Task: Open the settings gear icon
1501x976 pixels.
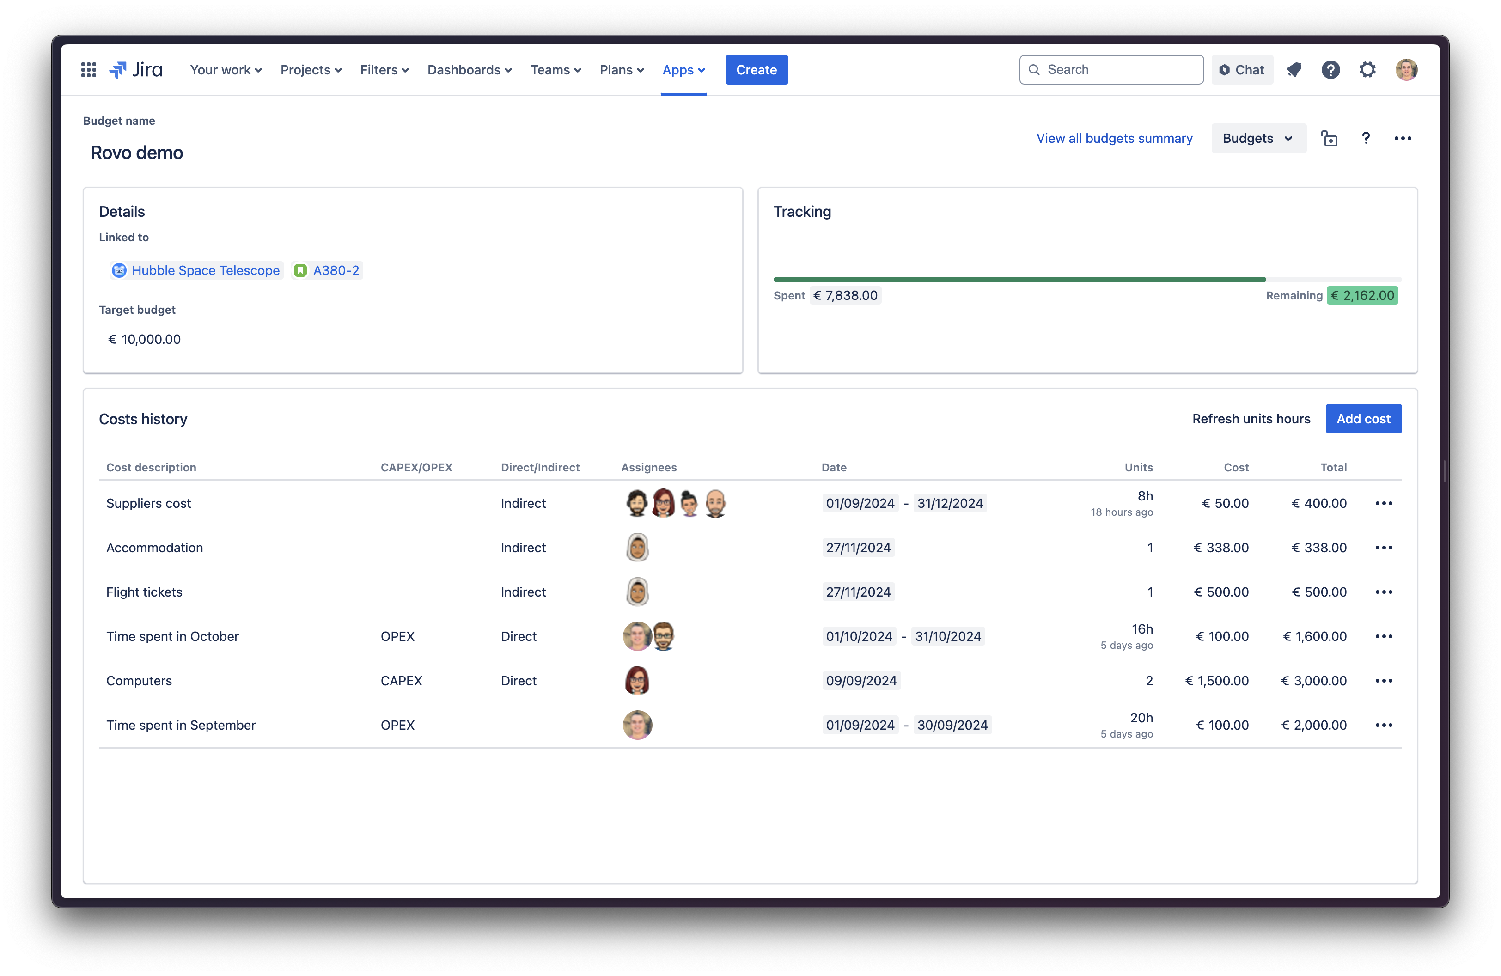Action: 1367,70
